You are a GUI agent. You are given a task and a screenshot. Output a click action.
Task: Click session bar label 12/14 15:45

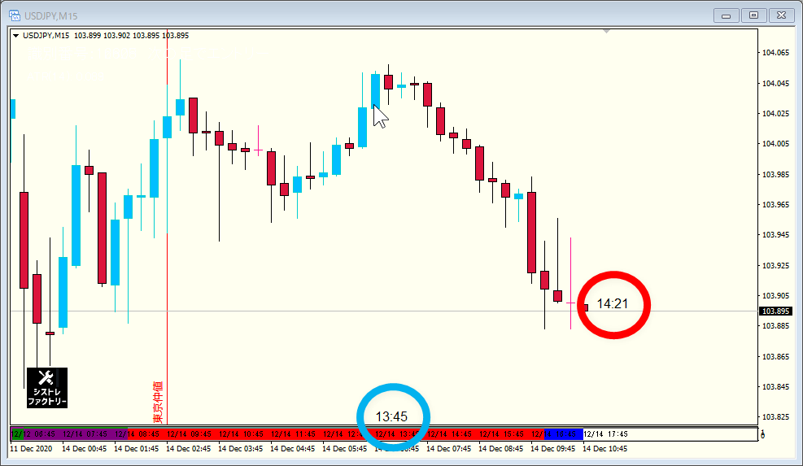501,434
